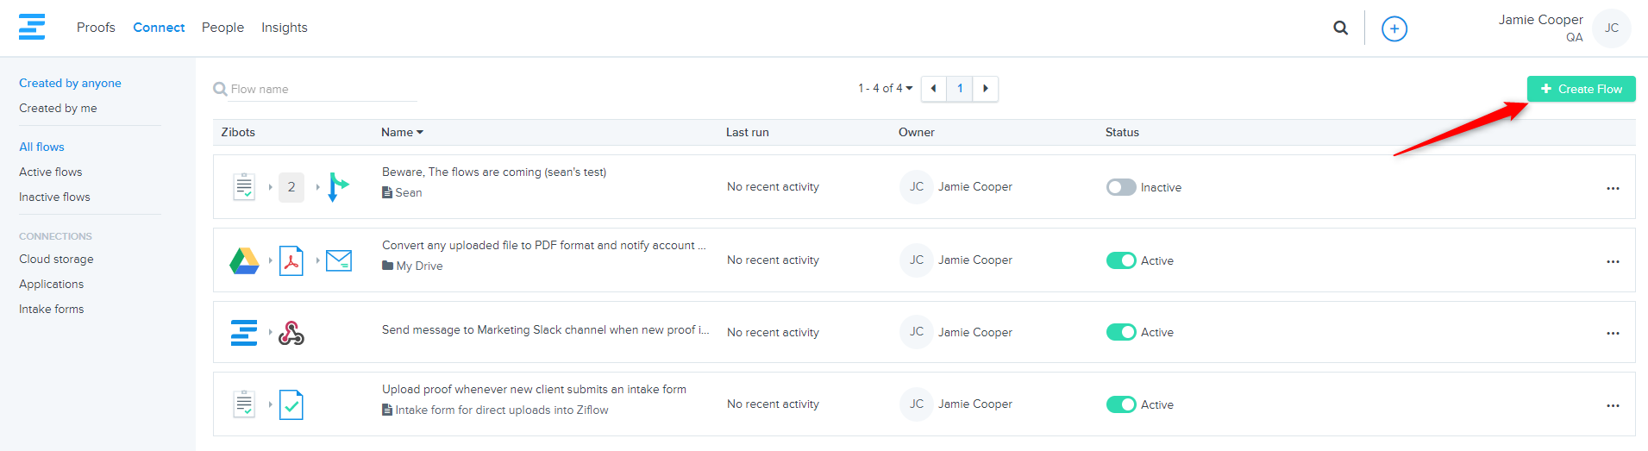The width and height of the screenshot is (1648, 451).
Task: Toggle off the intake form upload flow
Action: point(1120,404)
